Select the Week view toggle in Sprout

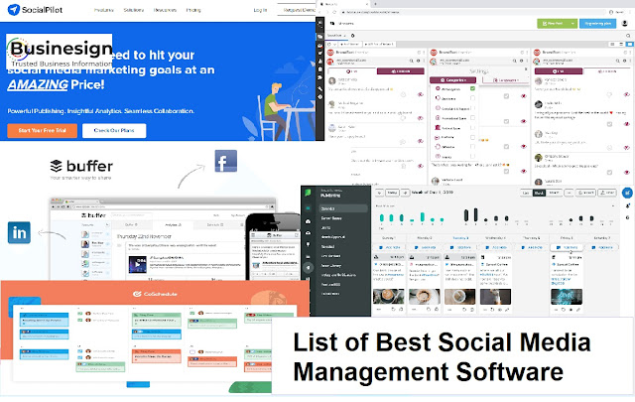[539, 193]
